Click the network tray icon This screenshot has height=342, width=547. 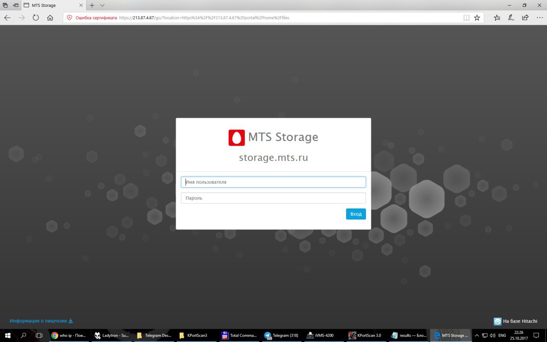[x=485, y=336]
